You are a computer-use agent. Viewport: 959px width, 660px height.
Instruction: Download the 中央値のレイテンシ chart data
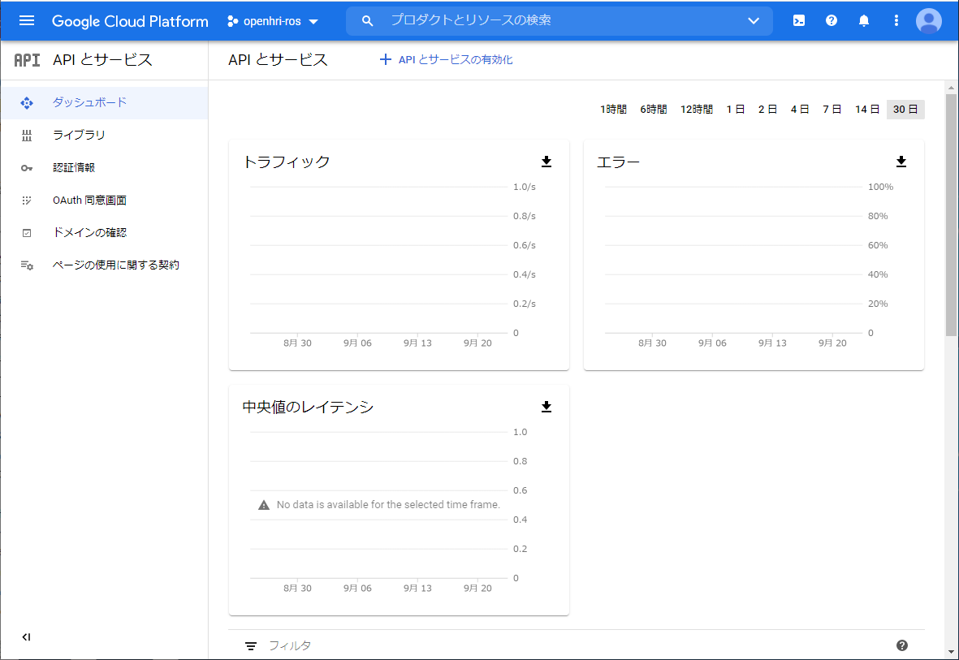pos(546,407)
